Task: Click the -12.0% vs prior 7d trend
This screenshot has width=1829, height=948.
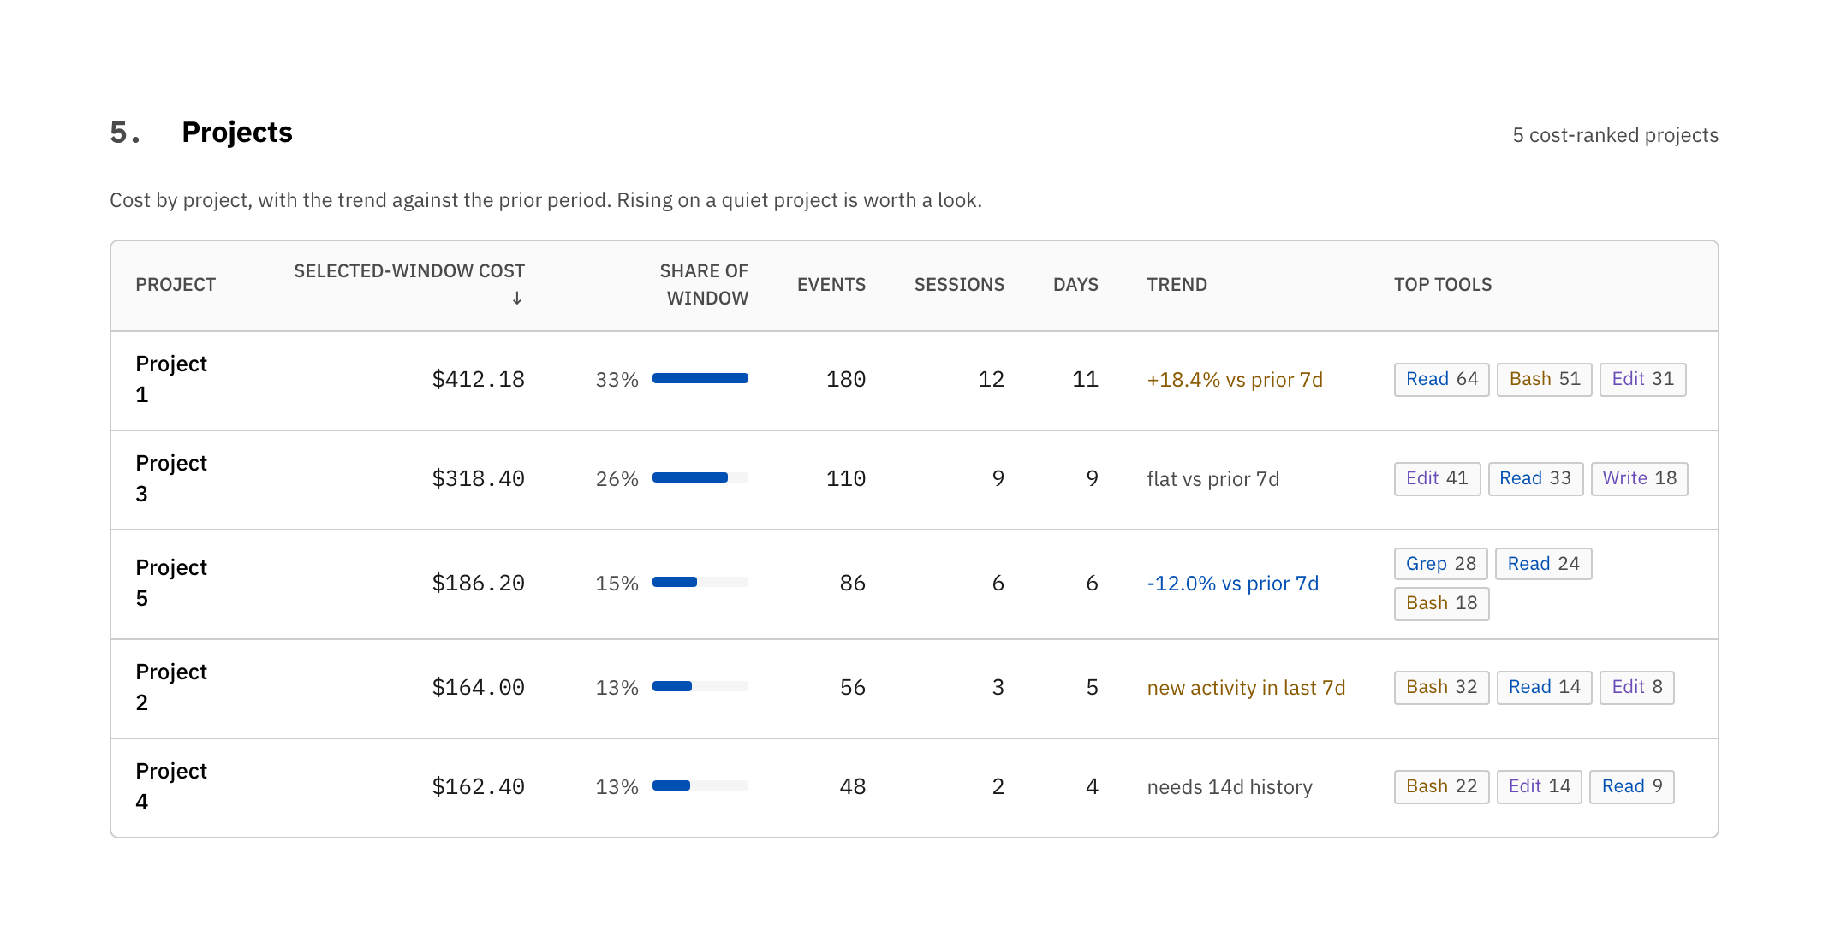Action: tap(1232, 584)
